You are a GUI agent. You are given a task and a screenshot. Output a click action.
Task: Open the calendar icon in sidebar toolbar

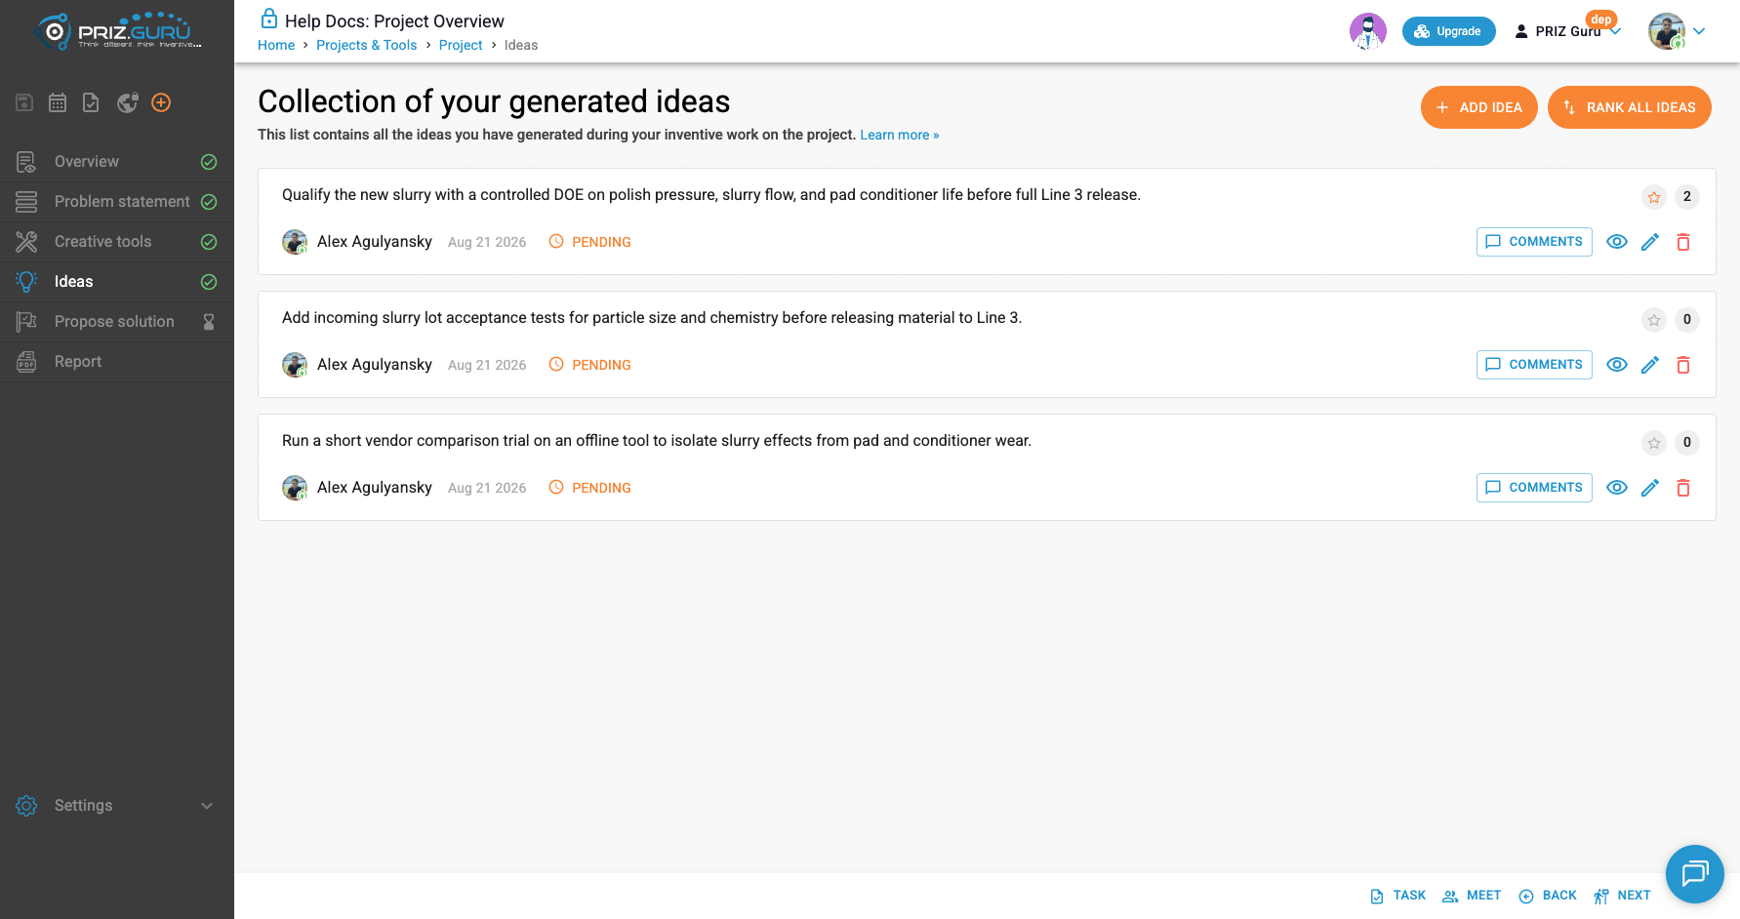coord(58,102)
